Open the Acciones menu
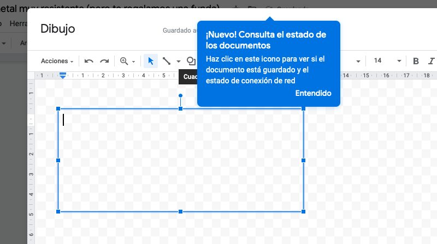437x244 pixels. (x=57, y=61)
